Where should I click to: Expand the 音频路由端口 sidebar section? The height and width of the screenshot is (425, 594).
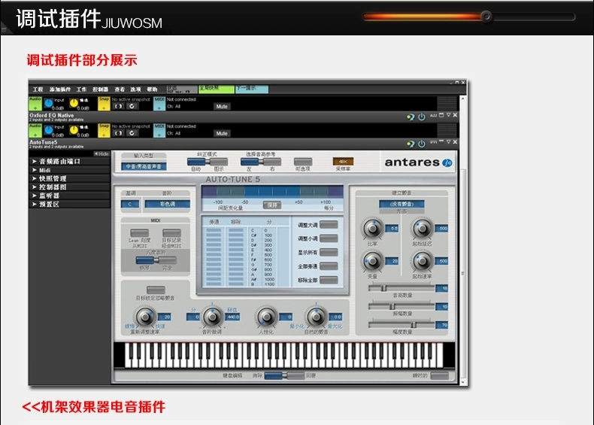(x=70, y=161)
